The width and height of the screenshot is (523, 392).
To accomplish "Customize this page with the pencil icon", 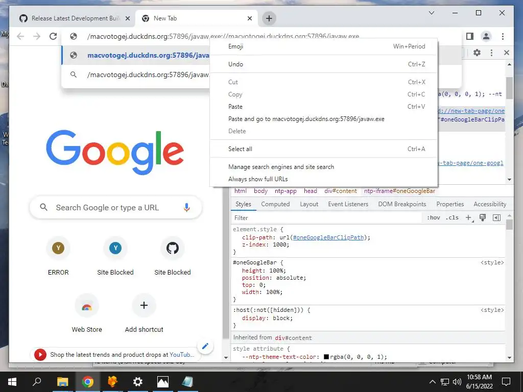I will click(x=205, y=347).
